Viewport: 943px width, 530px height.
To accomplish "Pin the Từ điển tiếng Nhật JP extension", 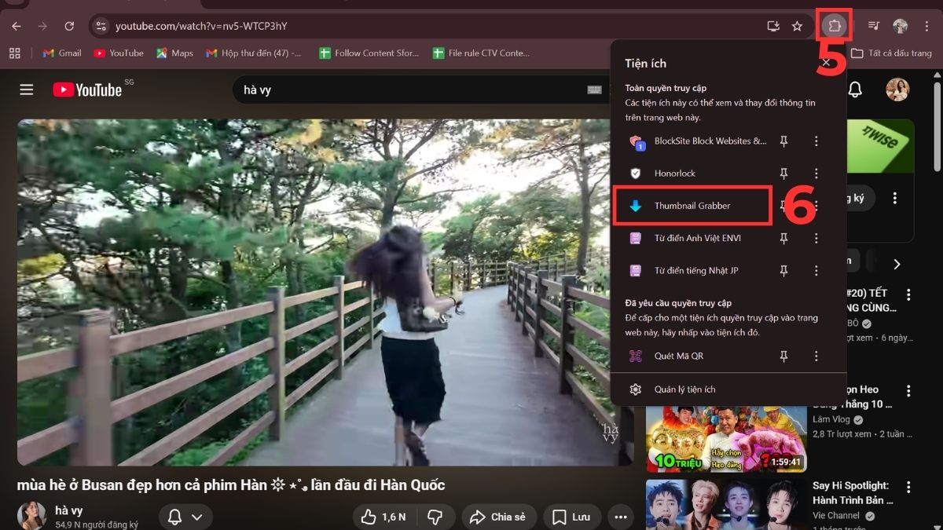I will click(x=783, y=270).
